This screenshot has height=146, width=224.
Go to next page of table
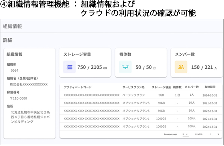pos(218,134)
